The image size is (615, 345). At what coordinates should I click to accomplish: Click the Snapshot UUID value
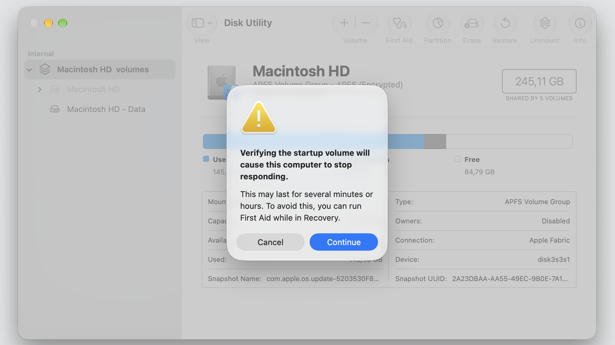[x=510, y=279]
